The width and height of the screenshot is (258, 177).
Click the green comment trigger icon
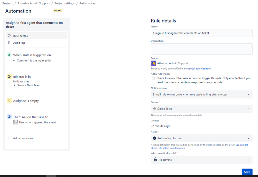(9, 55)
